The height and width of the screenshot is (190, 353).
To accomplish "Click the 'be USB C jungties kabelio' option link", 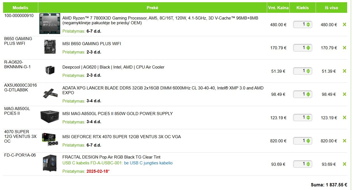I will pyautogui.click(x=148, y=163).
